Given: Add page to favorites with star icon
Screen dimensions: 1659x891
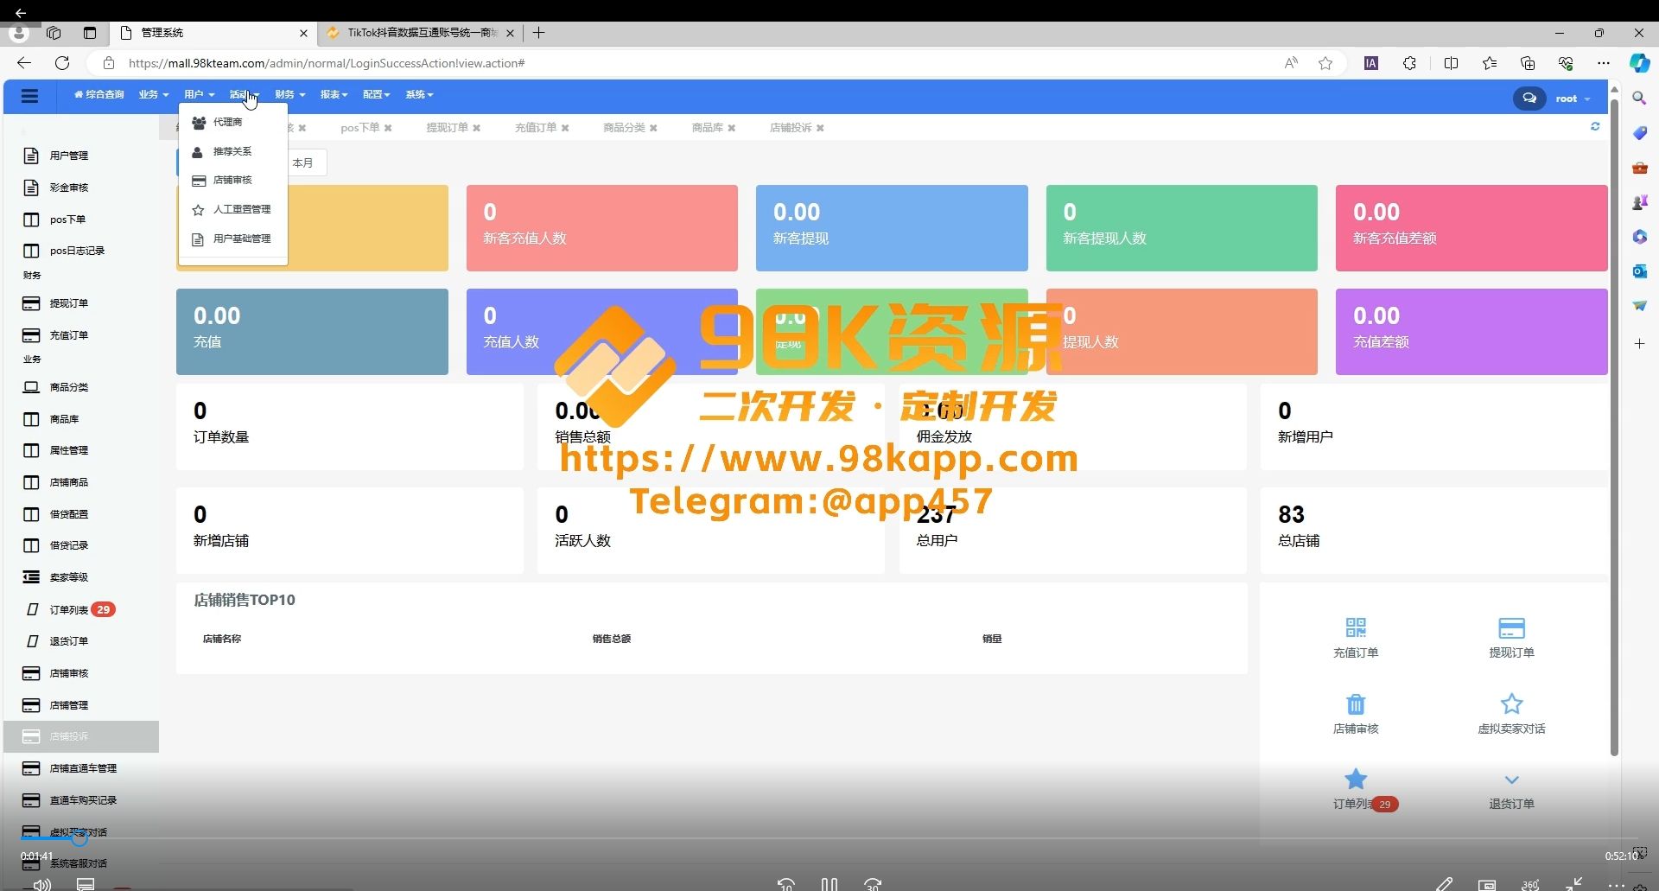Looking at the screenshot, I should pos(1325,63).
